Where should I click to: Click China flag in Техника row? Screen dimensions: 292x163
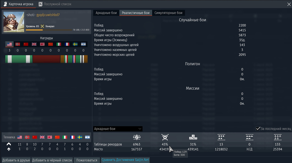click(x=57, y=137)
